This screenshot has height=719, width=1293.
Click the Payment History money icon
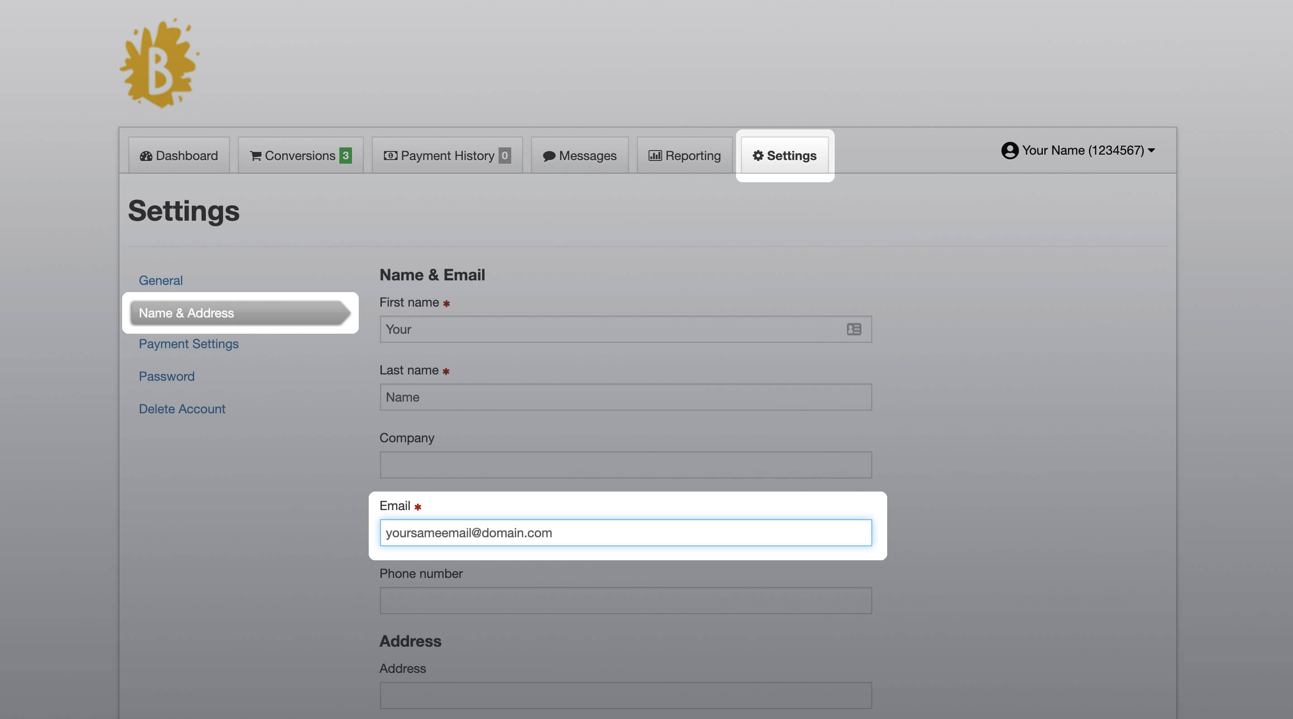(x=390, y=156)
